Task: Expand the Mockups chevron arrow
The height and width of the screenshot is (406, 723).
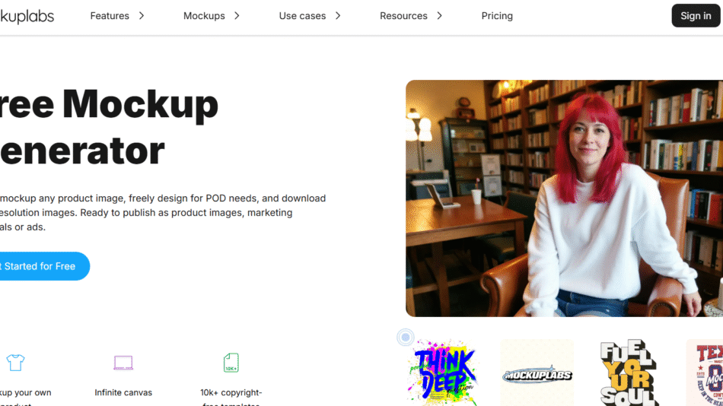Action: (237, 16)
